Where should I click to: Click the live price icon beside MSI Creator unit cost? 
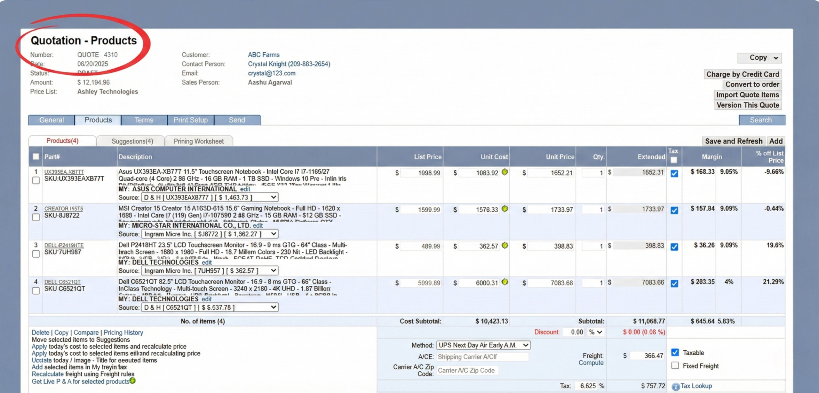(505, 209)
